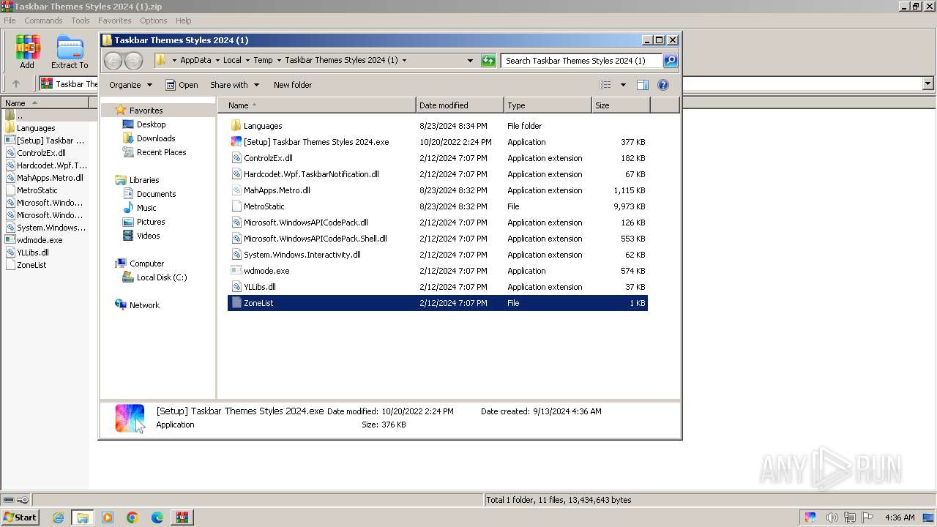Select Music library
This screenshot has width=937, height=527.
pos(146,208)
